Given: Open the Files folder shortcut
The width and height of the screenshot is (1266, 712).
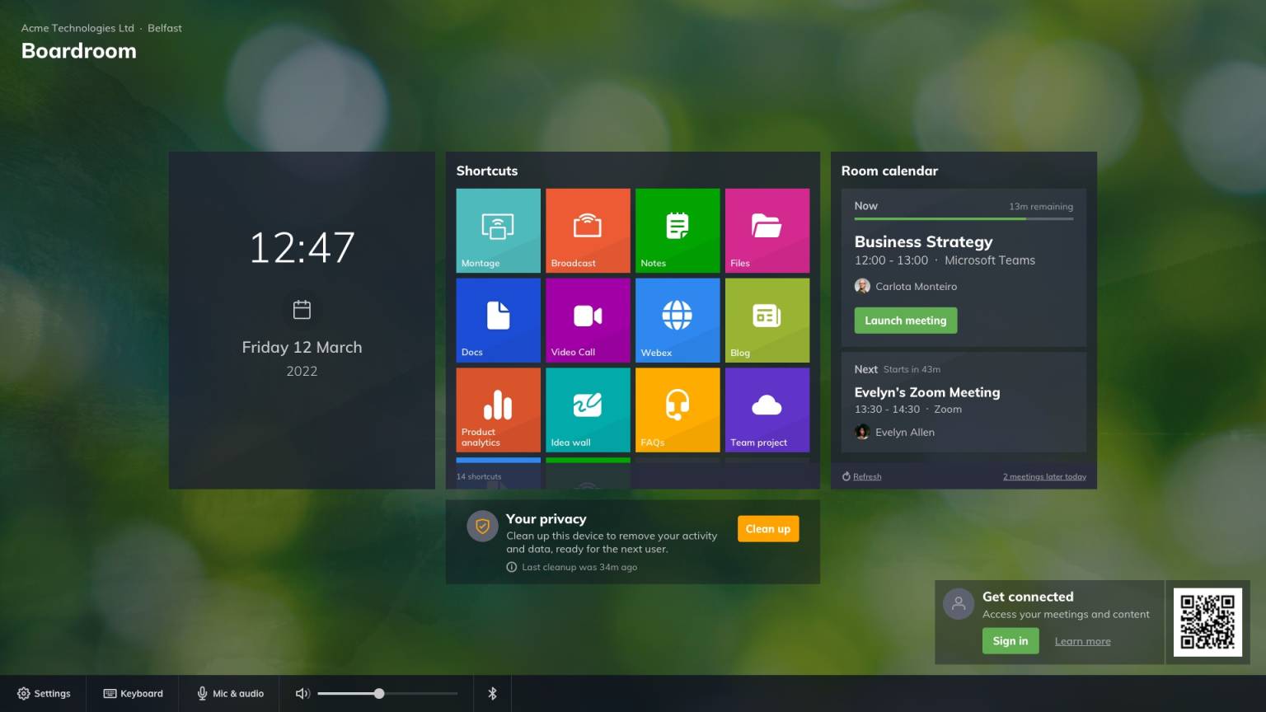Looking at the screenshot, I should (x=767, y=230).
